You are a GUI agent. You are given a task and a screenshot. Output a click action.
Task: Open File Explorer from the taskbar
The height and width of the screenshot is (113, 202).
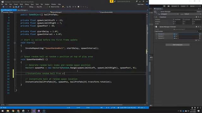(x=8, y=111)
